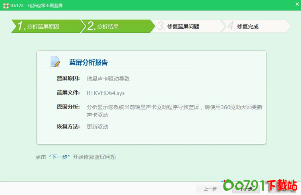301x195 pixels.
Task: Go to step 3 修复蓝屏问题
Action: [x=183, y=26]
